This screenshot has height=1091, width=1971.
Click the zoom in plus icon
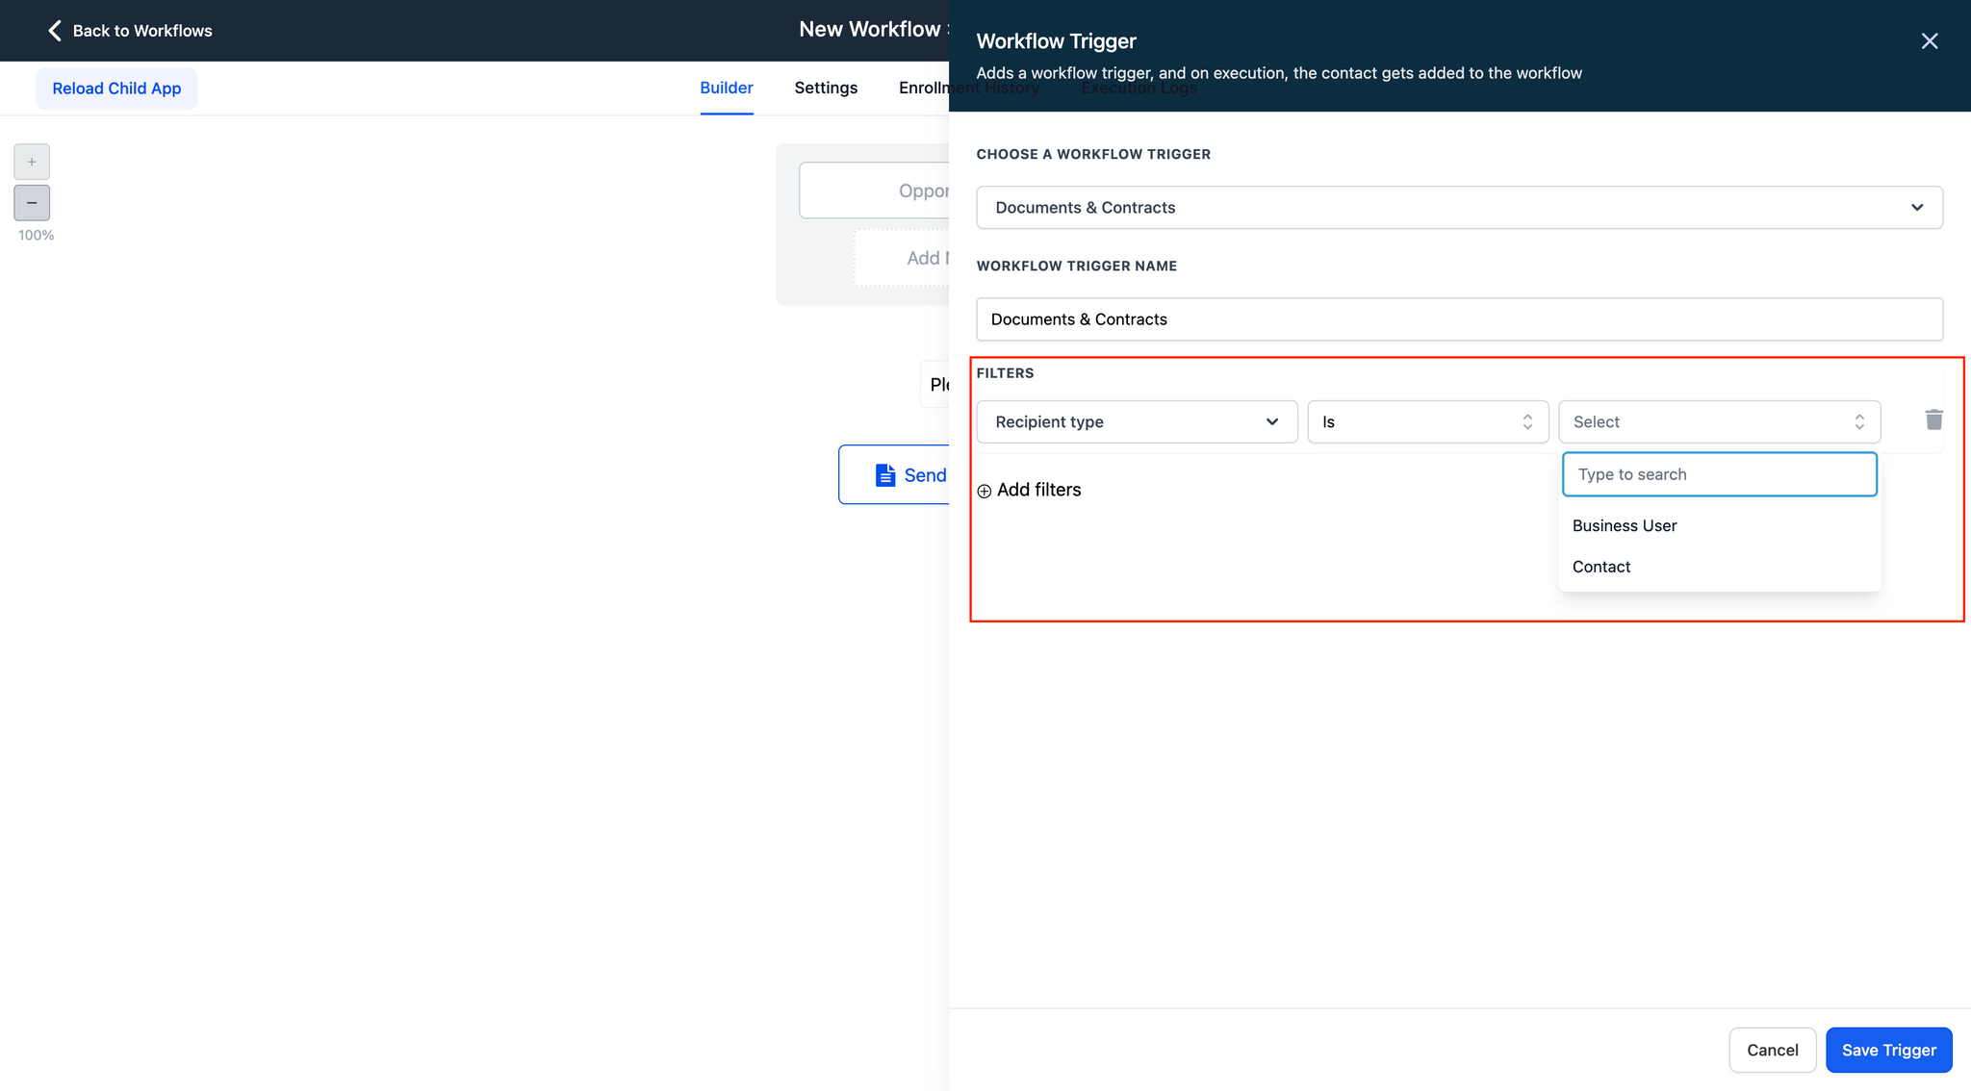(x=33, y=162)
